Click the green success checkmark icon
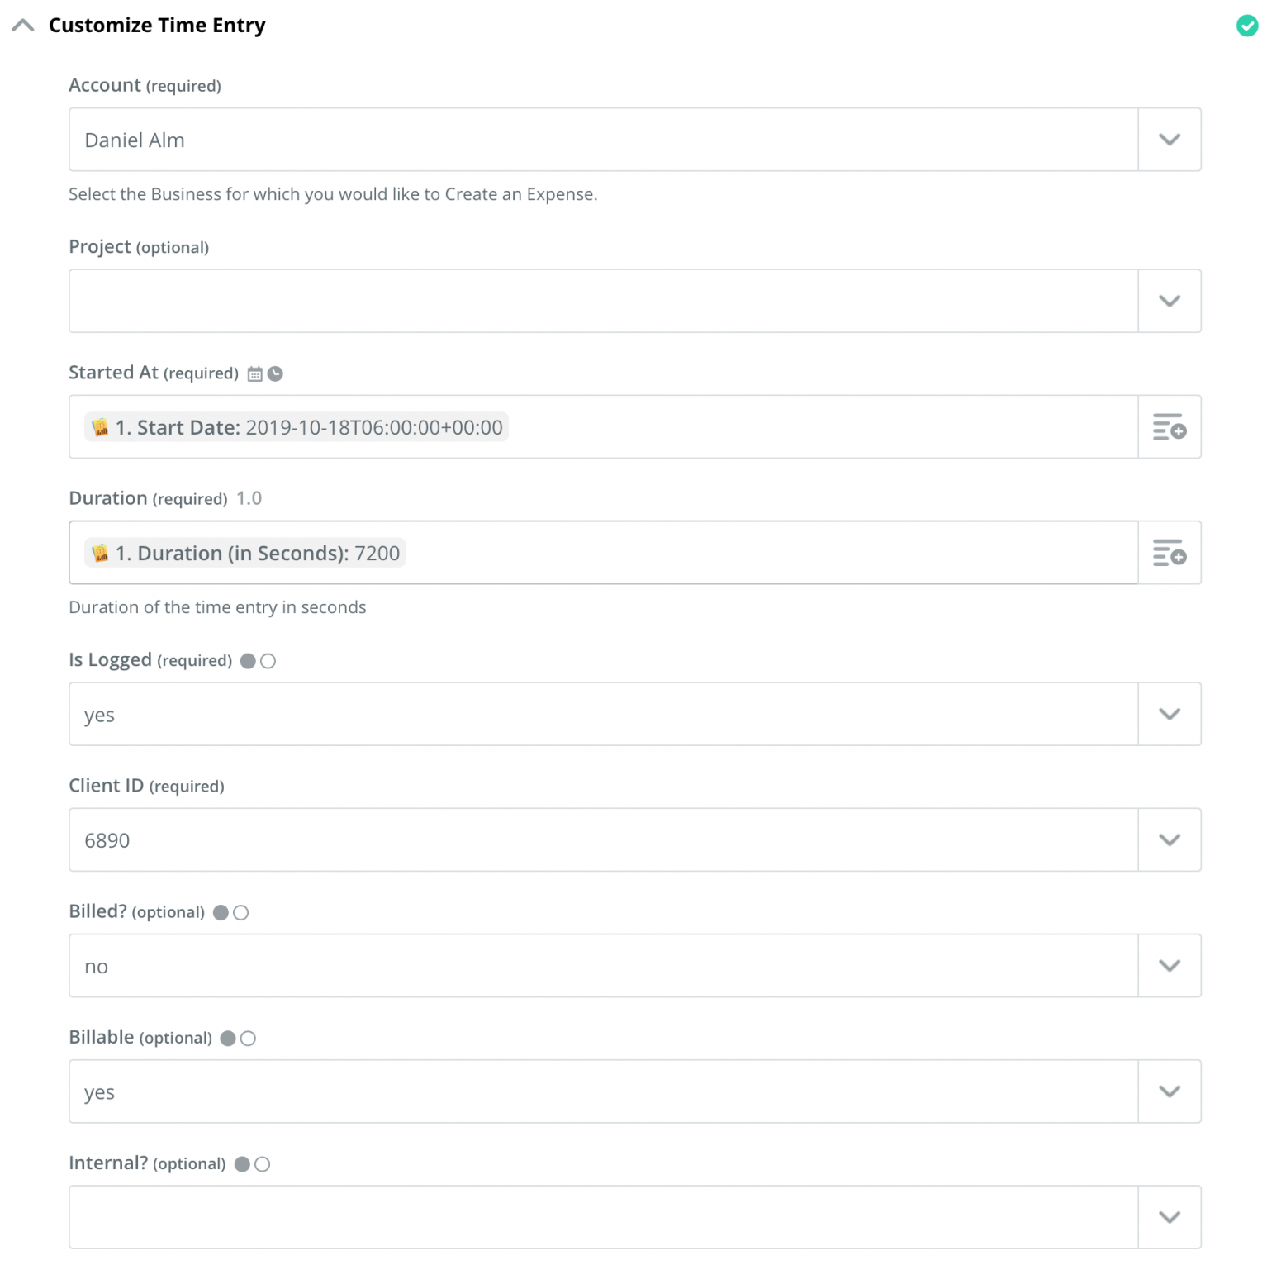 1246,26
